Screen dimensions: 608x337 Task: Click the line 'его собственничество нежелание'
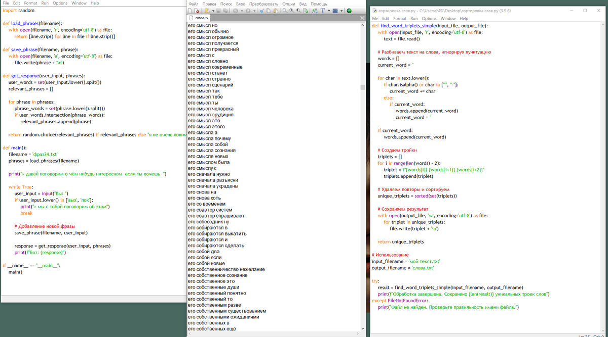click(x=226, y=269)
